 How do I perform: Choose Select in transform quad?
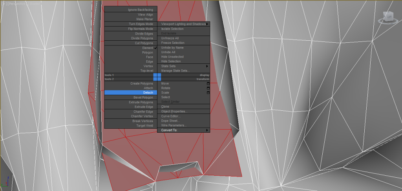tap(184, 97)
